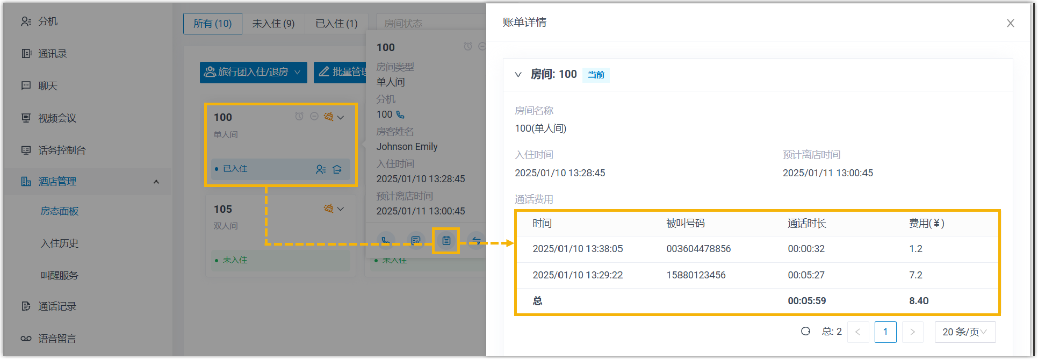Click the wake-up alarm icon on room 100 card

tap(299, 117)
